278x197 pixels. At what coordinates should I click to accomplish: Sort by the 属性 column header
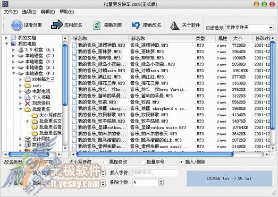coord(223,38)
